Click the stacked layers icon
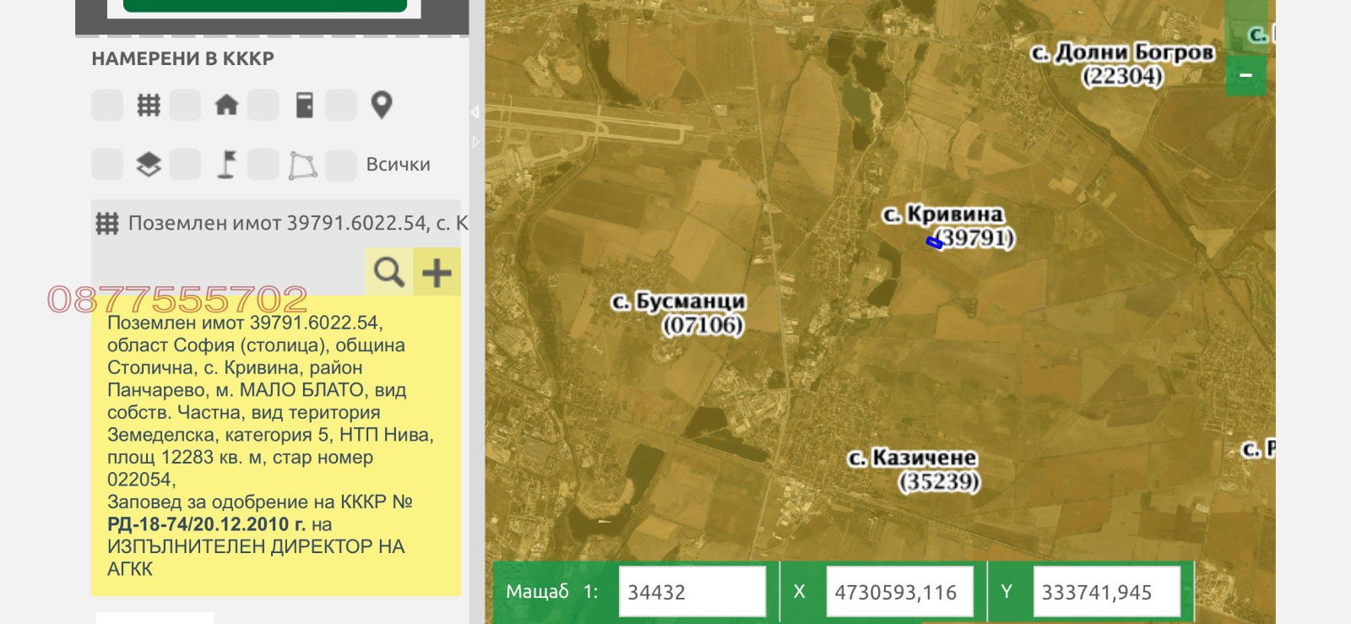The image size is (1351, 624). point(149,165)
